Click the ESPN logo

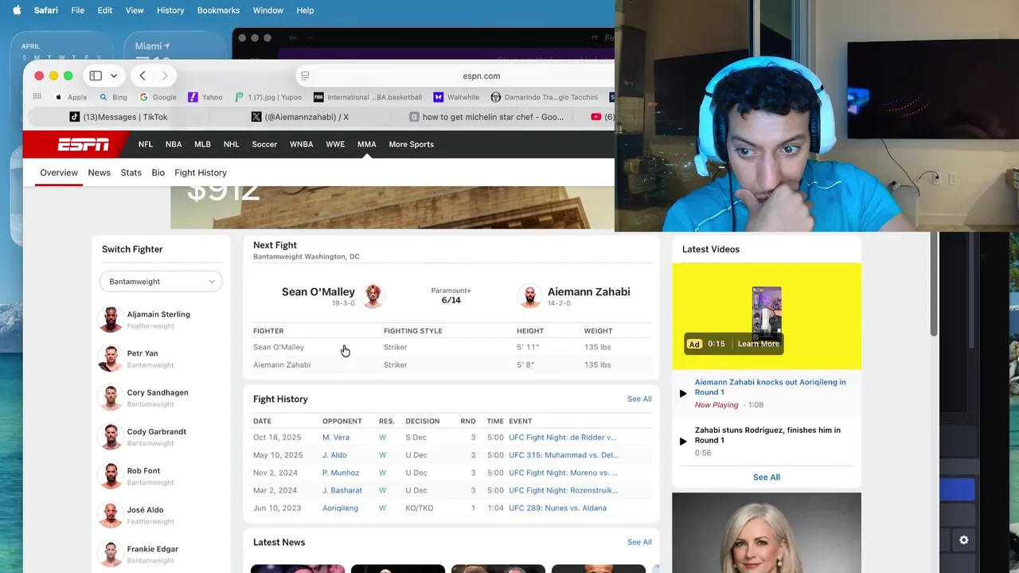click(x=84, y=144)
